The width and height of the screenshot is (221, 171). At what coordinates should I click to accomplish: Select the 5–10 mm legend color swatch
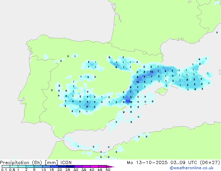[38, 166]
